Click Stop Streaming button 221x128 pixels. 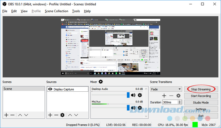point(201,89)
